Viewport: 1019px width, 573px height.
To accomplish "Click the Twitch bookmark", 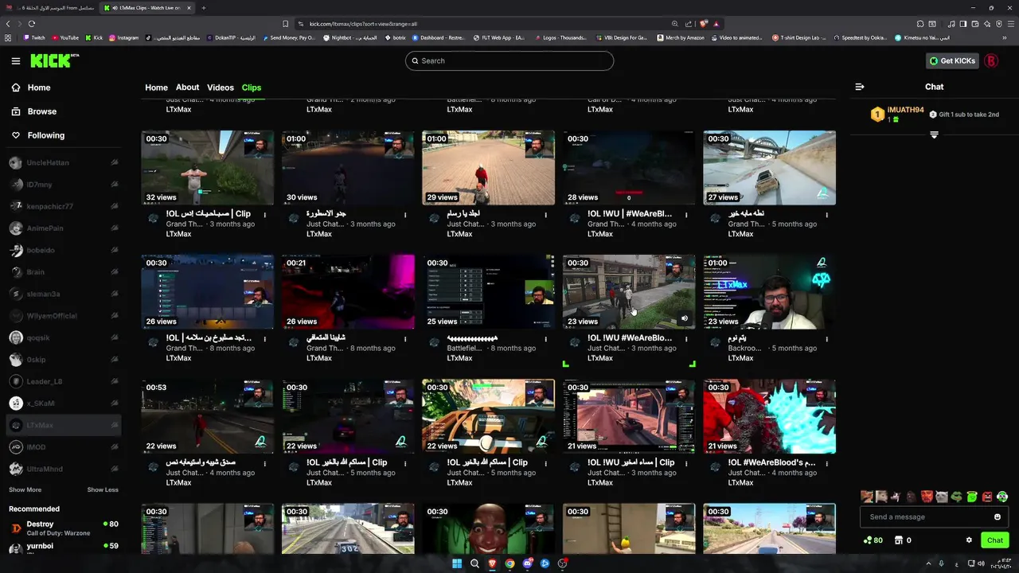I will [34, 37].
